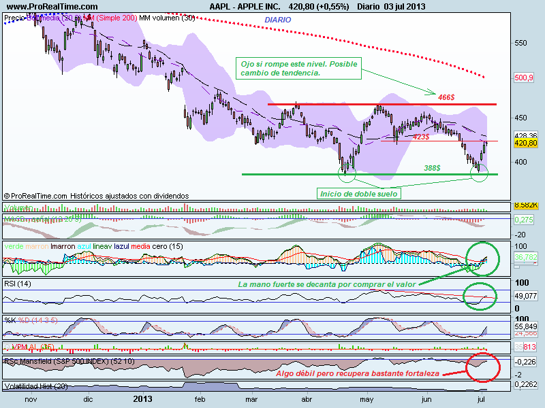545x408 pixels.
Task: Select the 'Ojo si rompe este nivel' note
Action: coord(299,69)
